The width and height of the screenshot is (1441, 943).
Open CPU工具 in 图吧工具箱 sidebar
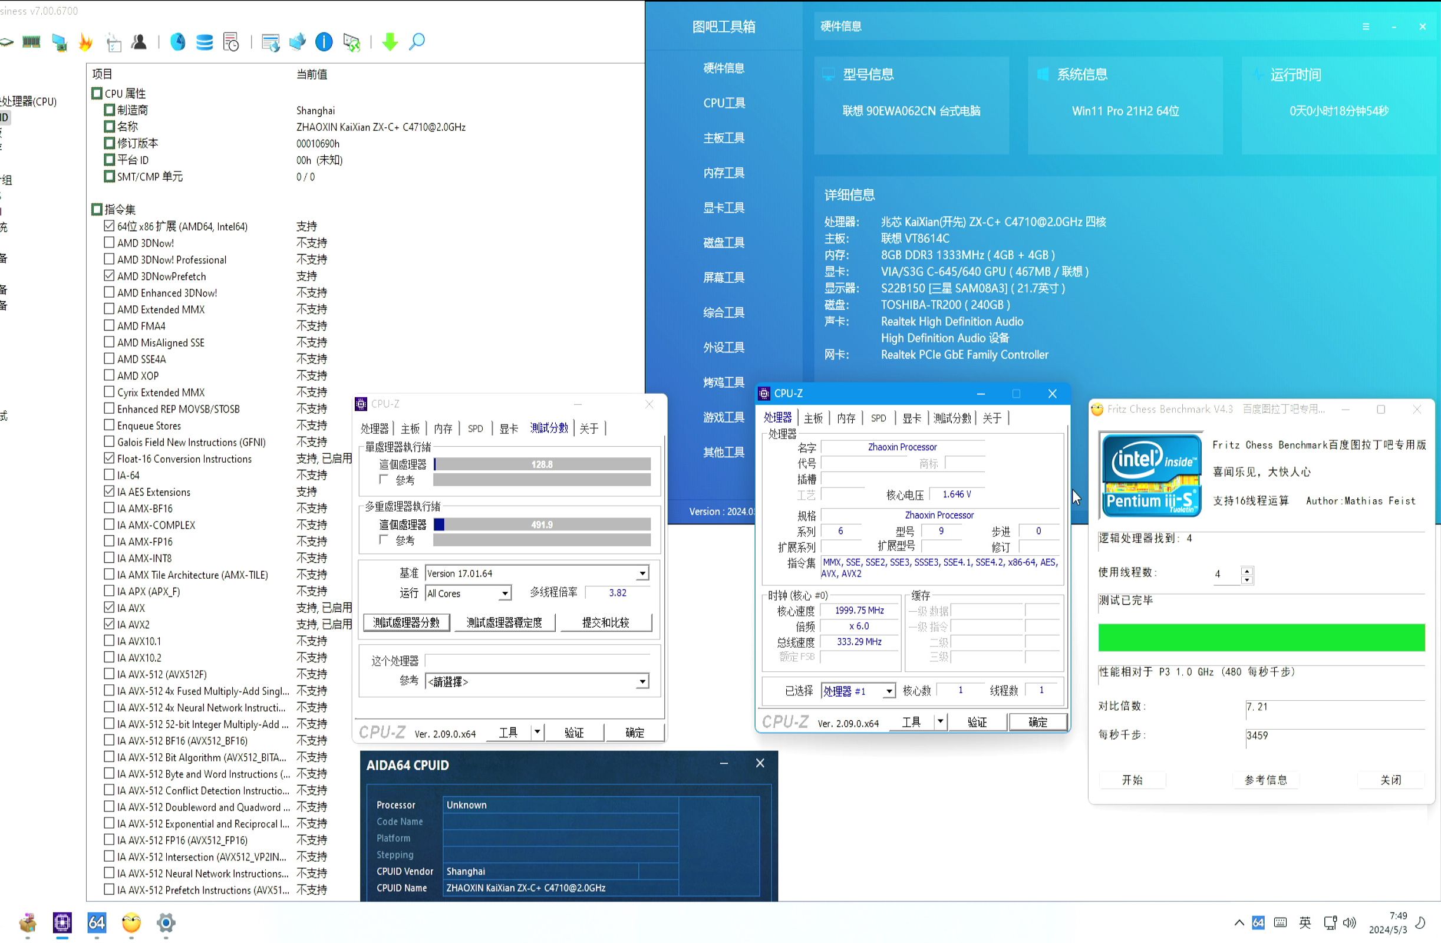click(724, 103)
